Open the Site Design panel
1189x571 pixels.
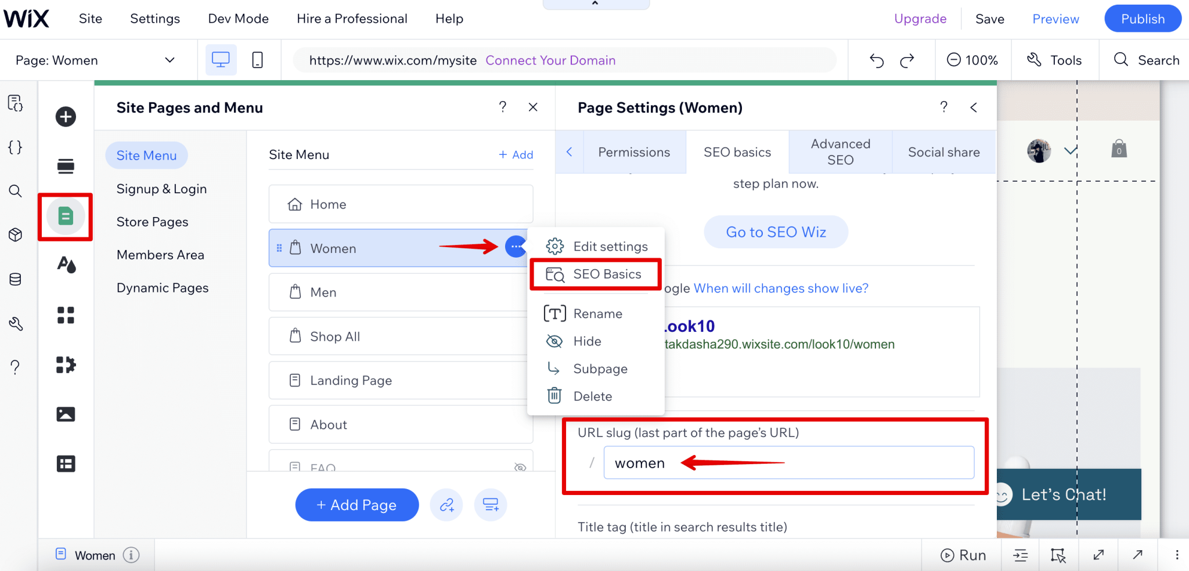[x=66, y=265]
